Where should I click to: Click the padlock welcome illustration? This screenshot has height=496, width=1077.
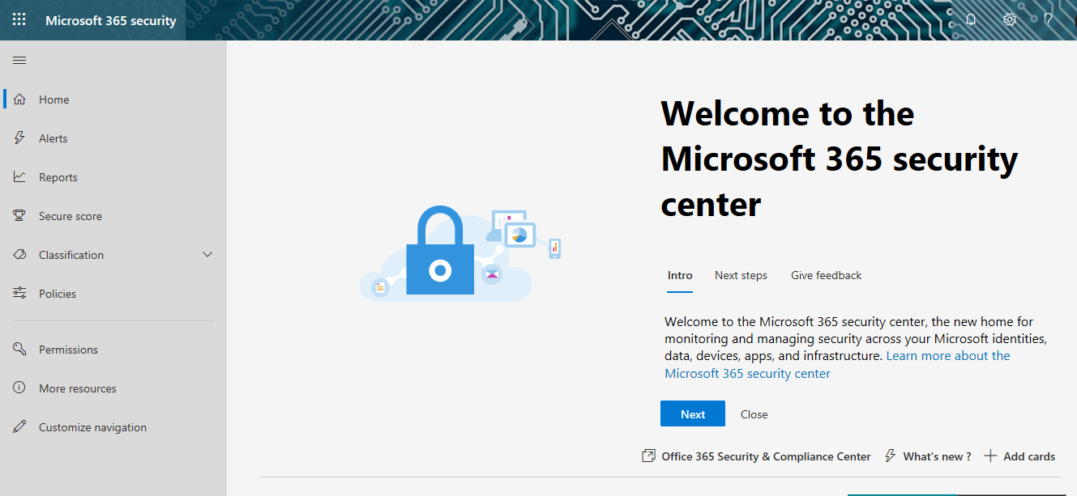[x=460, y=254]
